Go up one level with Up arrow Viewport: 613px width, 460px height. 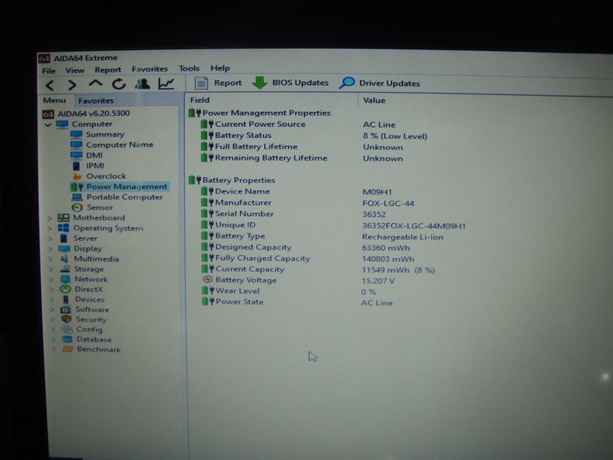[x=95, y=83]
